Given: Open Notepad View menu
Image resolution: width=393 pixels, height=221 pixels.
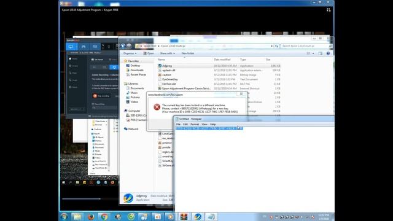Looking at the screenshot, I should click(204, 124).
